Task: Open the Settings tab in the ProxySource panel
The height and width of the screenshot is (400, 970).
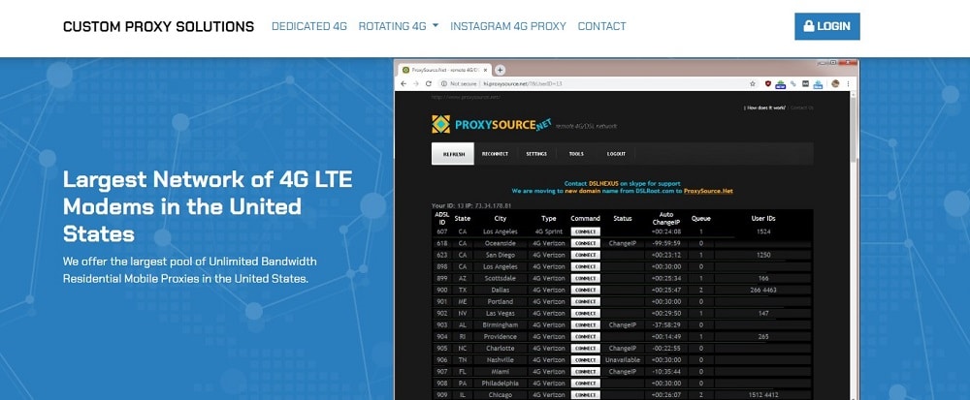Action: (536, 154)
